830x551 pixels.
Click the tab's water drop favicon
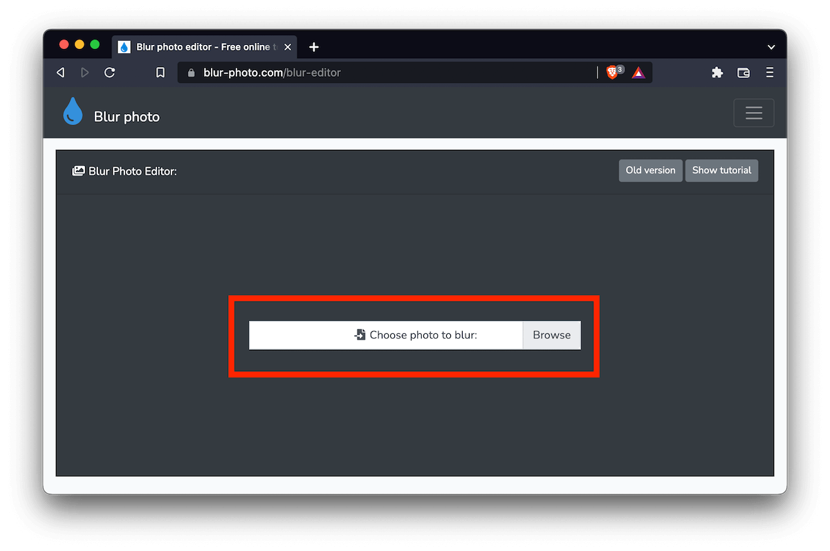tap(124, 47)
